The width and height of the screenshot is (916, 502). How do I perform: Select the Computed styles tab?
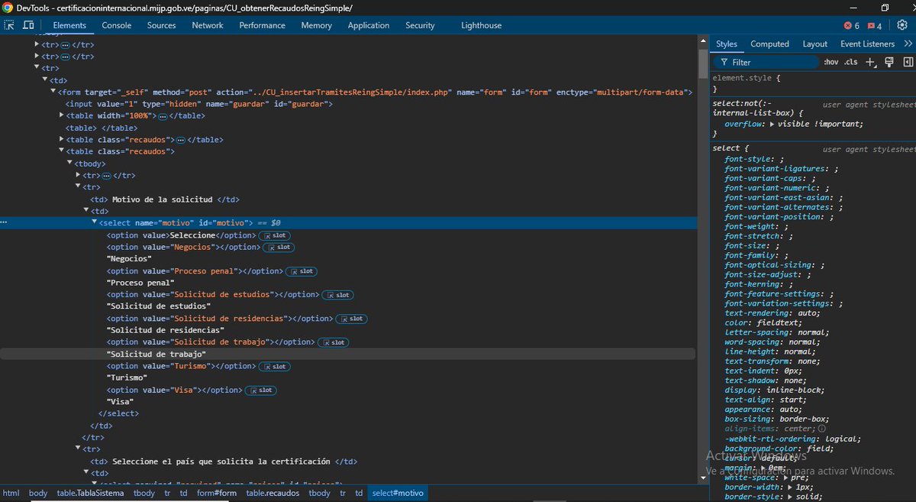point(769,44)
